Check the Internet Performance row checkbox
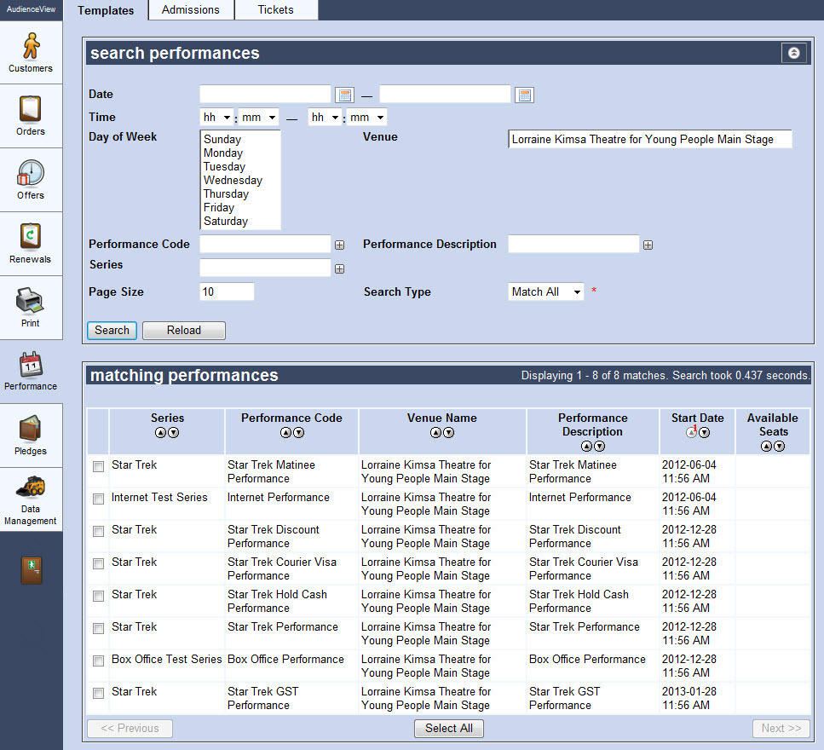This screenshot has height=750, width=824. coord(98,499)
